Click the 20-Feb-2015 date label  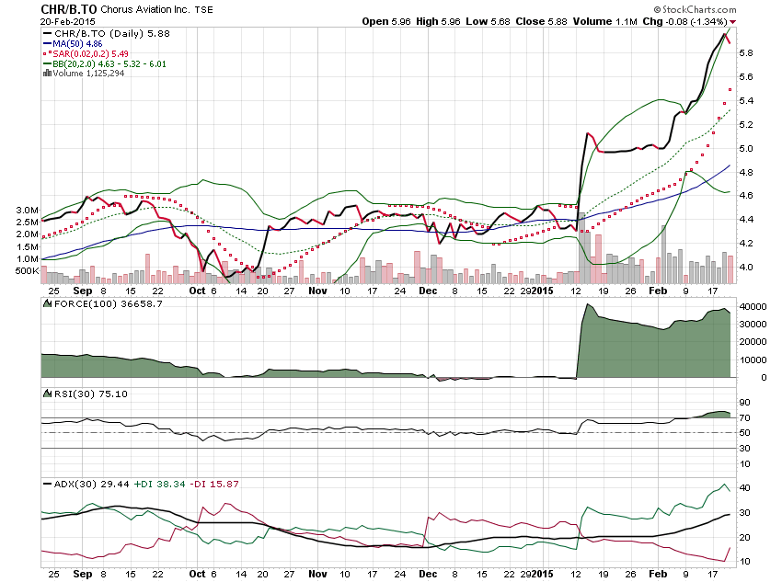68,22
